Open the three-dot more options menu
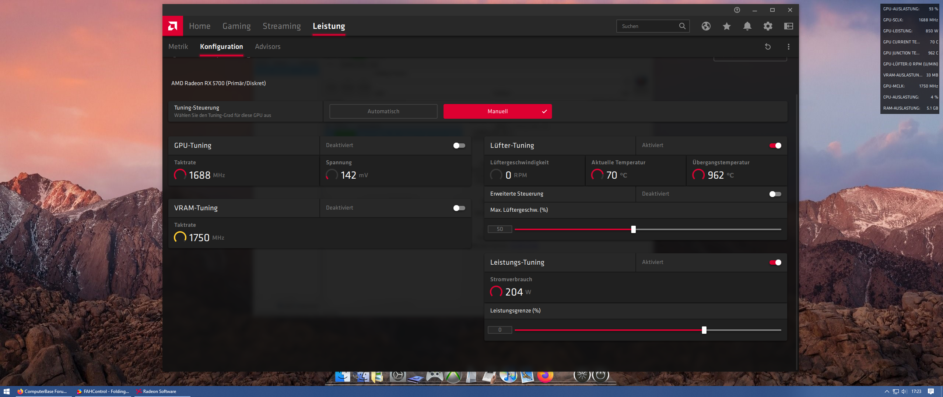 (788, 47)
